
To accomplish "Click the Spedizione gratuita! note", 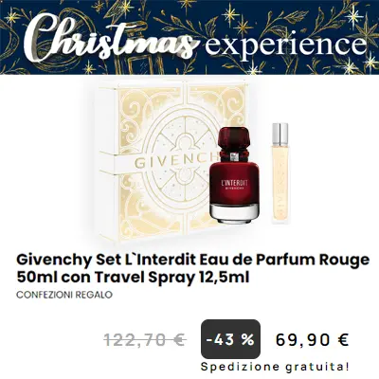I will coord(275,367).
